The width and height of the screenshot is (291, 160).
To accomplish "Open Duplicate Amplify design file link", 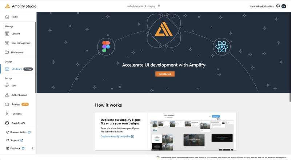I will coord(115,136).
